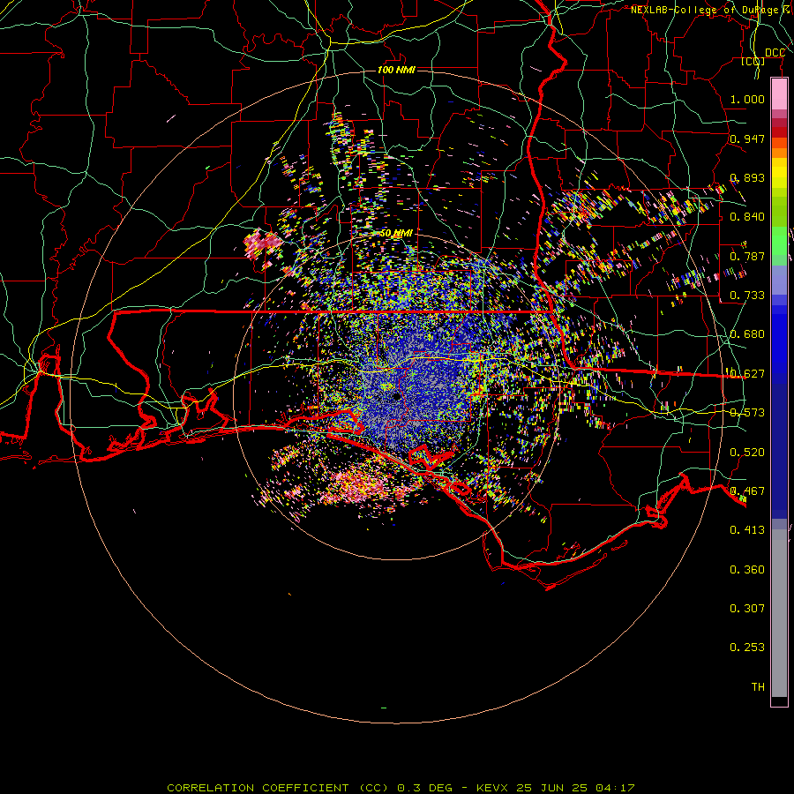Pick the gray swatch beside 0.307
Viewport: 794px width, 794px height.
click(x=779, y=613)
